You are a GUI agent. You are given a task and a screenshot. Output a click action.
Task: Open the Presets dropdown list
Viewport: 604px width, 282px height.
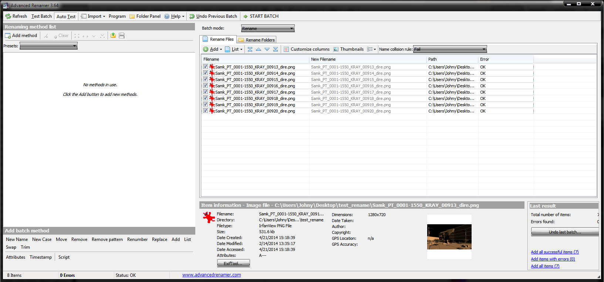(48, 46)
